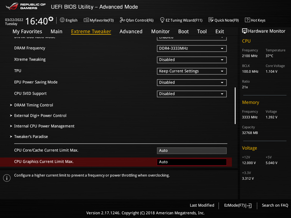Click the Qfan Control fan icon
The width and height of the screenshot is (291, 218).
click(122, 20)
